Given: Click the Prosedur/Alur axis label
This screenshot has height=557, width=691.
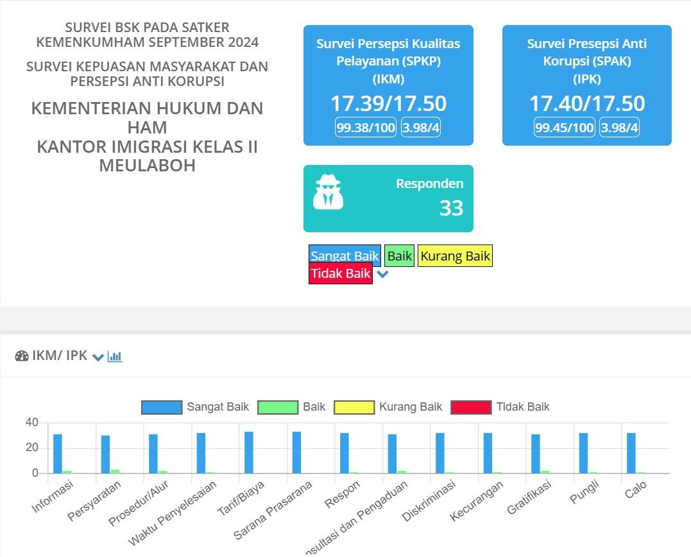Looking at the screenshot, I should (139, 503).
